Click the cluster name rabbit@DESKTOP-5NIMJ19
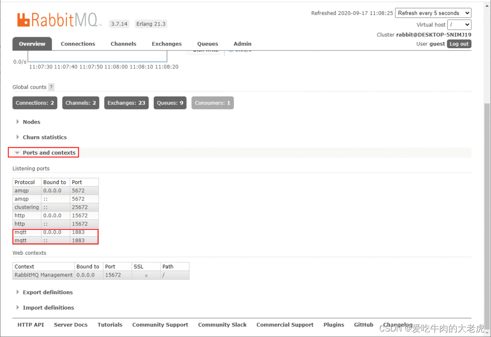 point(434,35)
